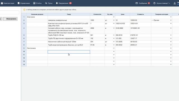
Task: Click the Уведомления bell icon
Action: (x=57, y=3)
